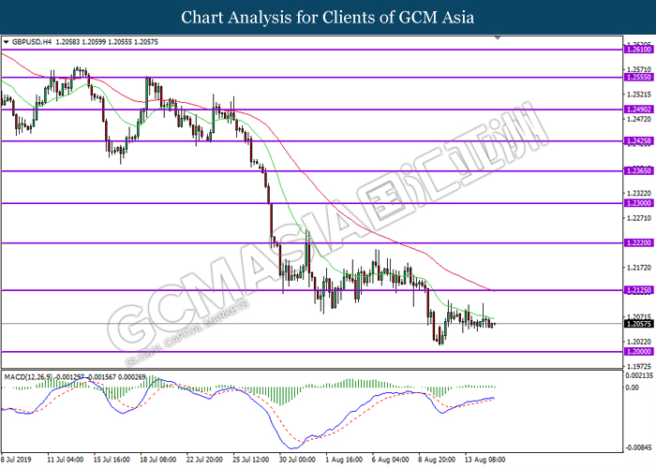The width and height of the screenshot is (656, 468).
Task: Click the 22 Jul 20:00 time label
Action: click(204, 460)
